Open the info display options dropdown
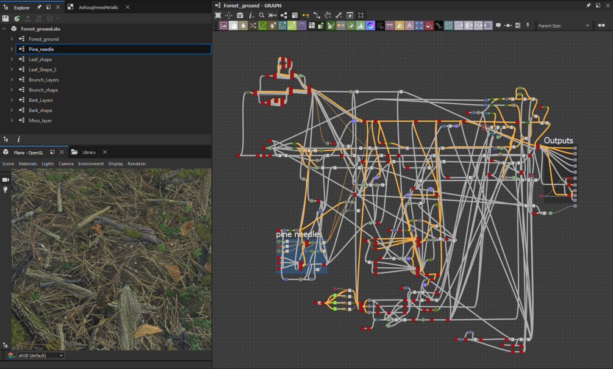This screenshot has width=613, height=369. click(251, 15)
